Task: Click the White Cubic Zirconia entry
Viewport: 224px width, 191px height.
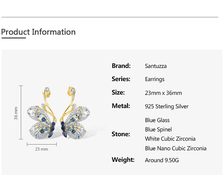Action: coord(170,139)
